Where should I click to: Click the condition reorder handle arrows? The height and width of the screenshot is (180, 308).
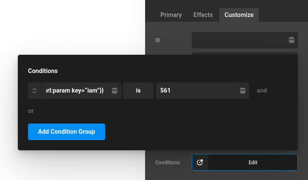point(34,90)
